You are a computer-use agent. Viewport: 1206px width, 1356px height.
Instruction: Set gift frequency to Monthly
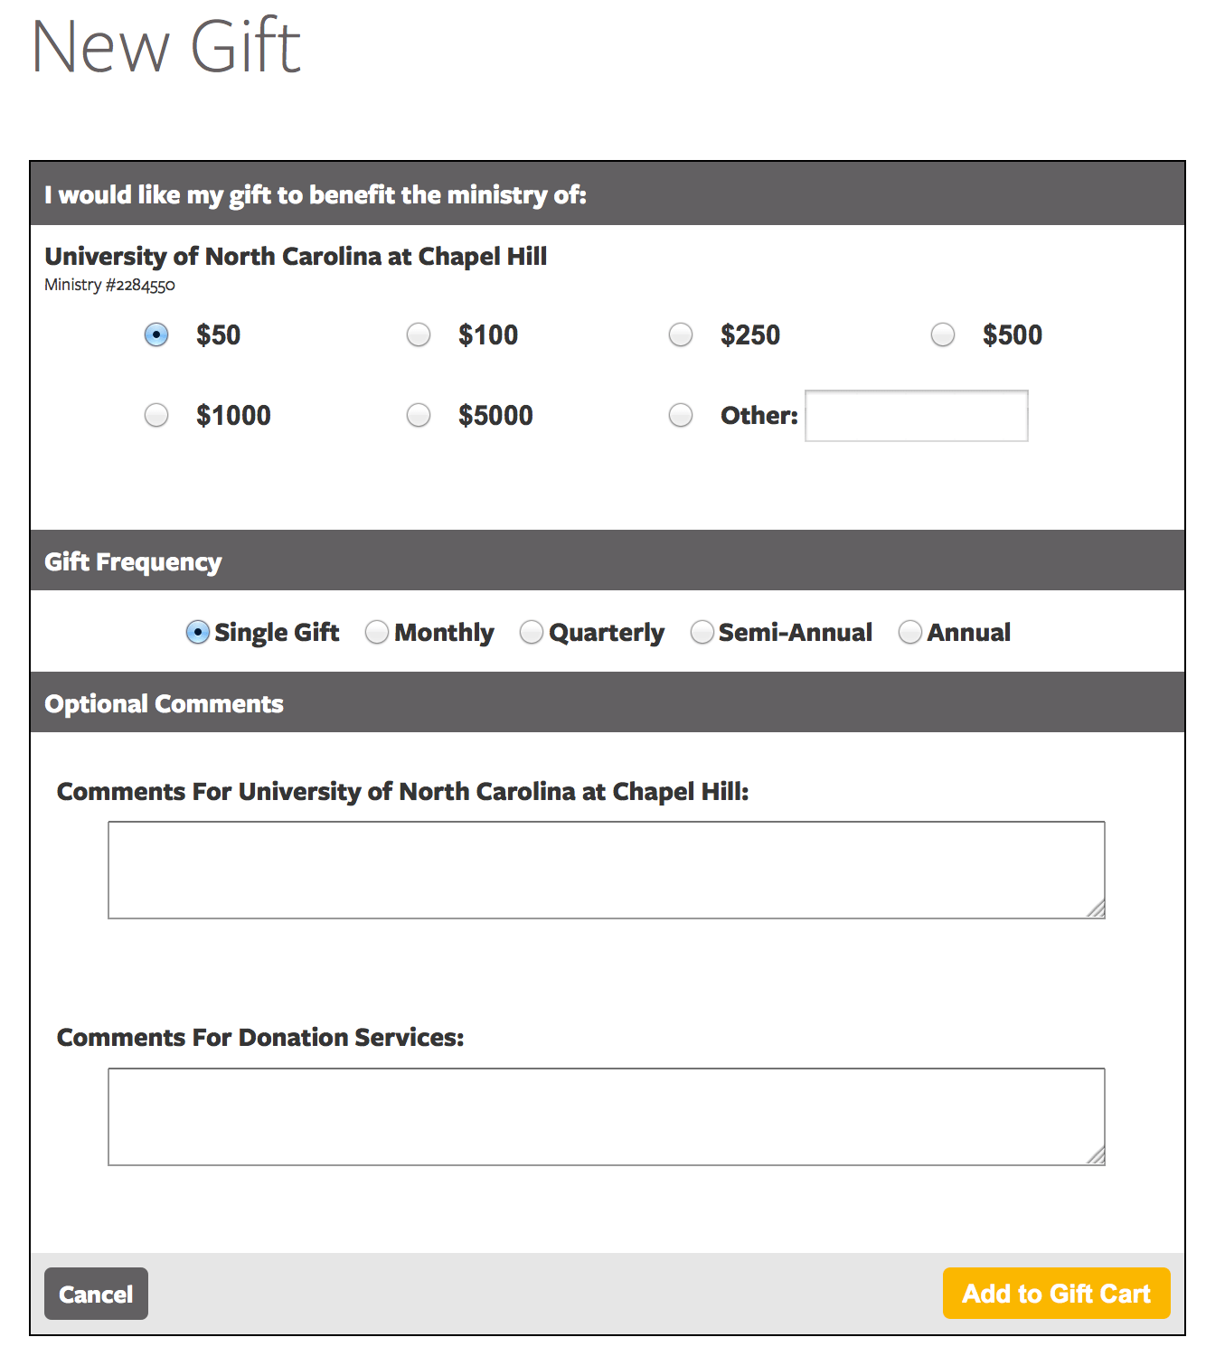(x=377, y=632)
